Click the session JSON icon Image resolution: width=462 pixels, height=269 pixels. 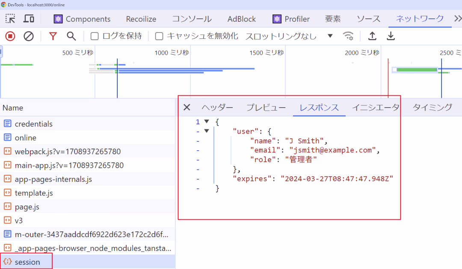point(8,262)
